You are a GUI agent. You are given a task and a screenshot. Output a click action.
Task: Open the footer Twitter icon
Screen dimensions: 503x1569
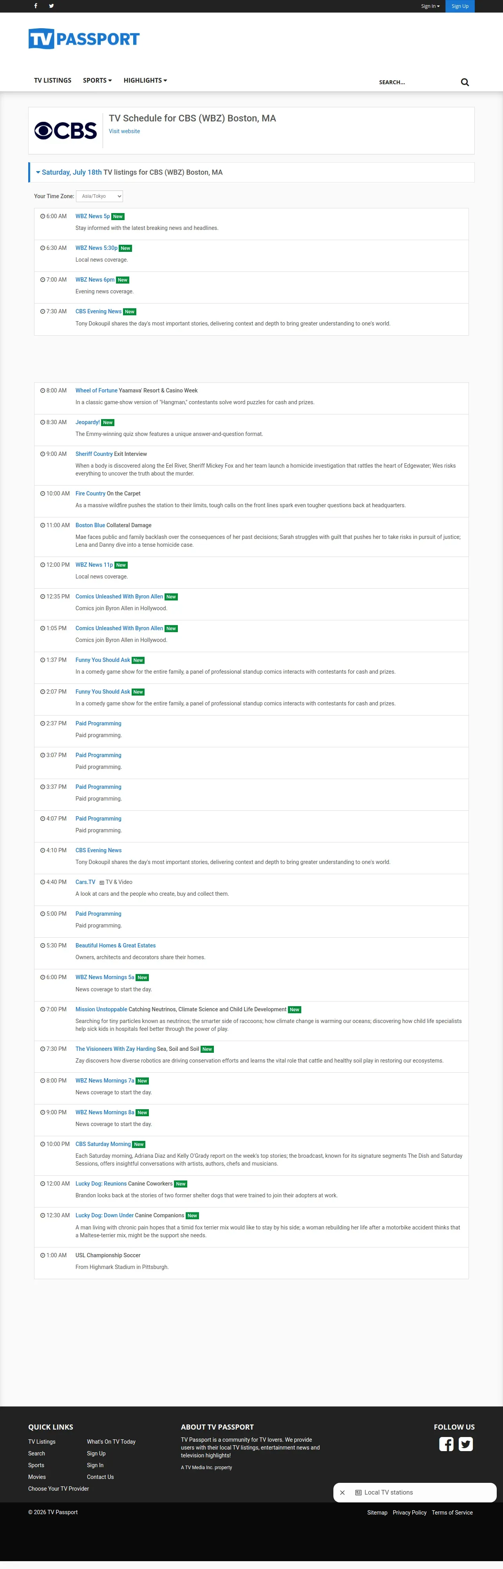(466, 1444)
